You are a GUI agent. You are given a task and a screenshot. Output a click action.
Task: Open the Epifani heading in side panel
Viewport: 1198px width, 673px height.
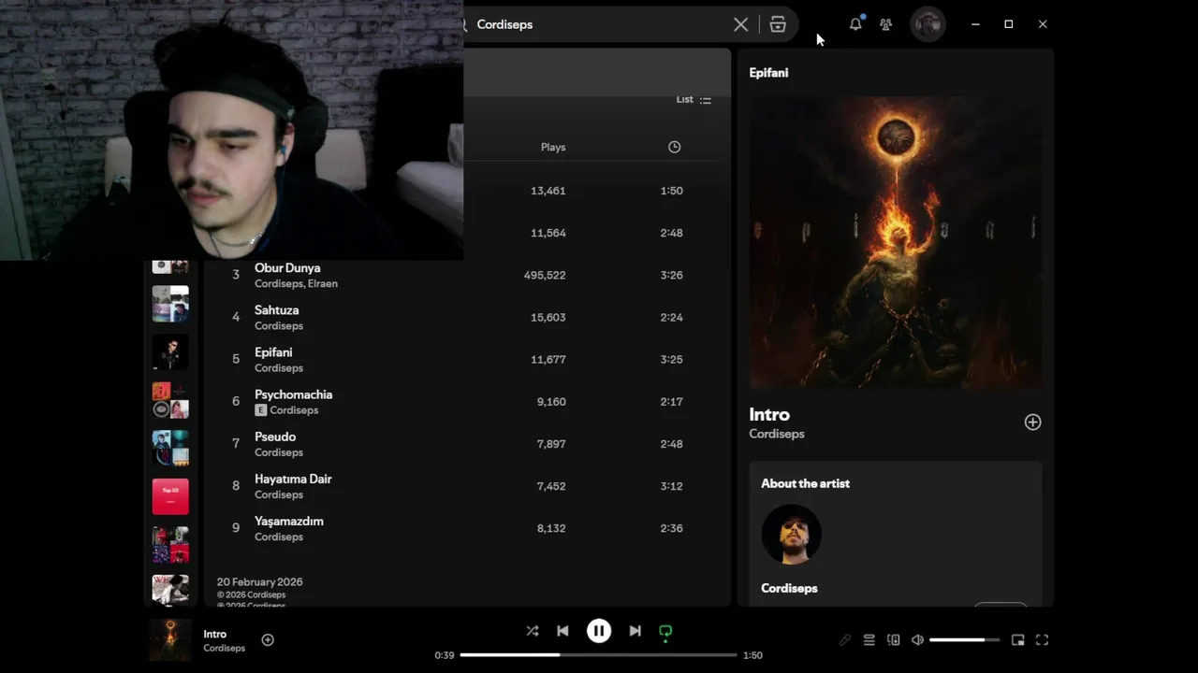point(768,73)
